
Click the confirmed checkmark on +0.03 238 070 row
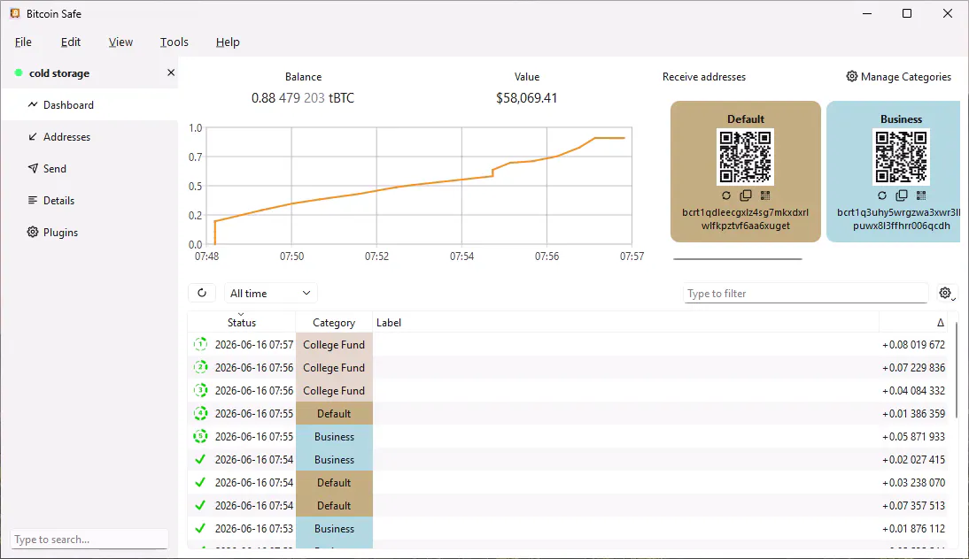[x=200, y=483]
